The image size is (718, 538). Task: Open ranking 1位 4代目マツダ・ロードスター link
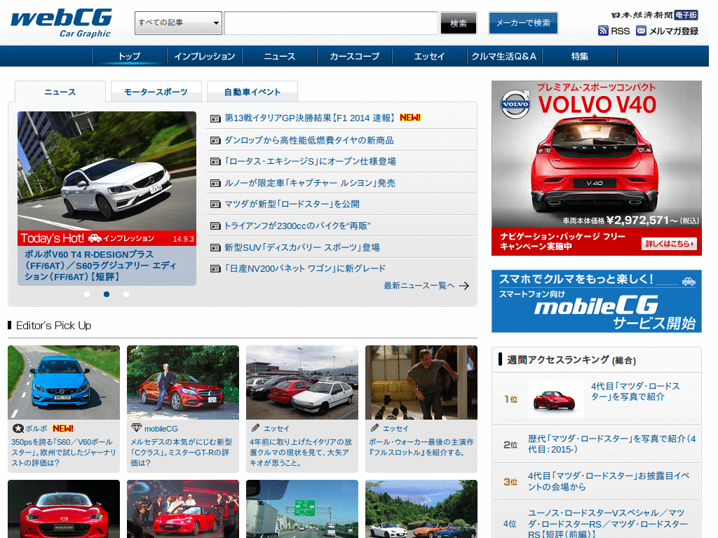click(x=635, y=392)
